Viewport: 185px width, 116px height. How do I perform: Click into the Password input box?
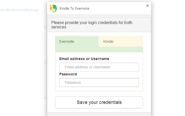(x=99, y=82)
